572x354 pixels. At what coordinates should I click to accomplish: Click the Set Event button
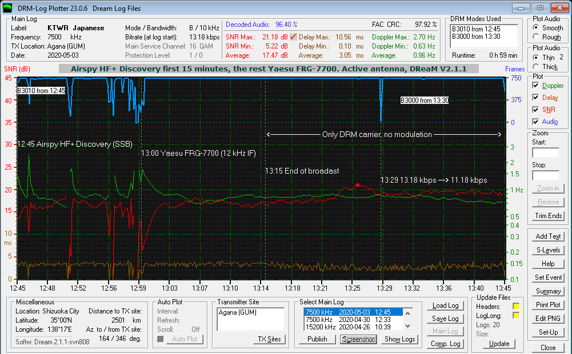pos(548,277)
